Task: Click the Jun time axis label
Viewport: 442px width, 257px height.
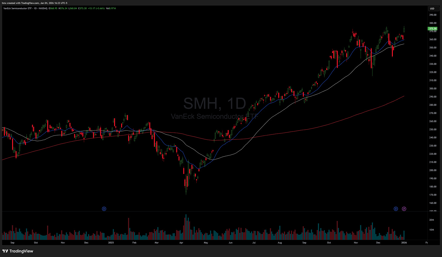Action: (231, 243)
